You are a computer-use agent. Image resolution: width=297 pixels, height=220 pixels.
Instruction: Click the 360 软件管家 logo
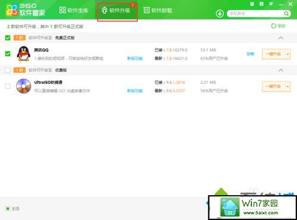pos(26,10)
